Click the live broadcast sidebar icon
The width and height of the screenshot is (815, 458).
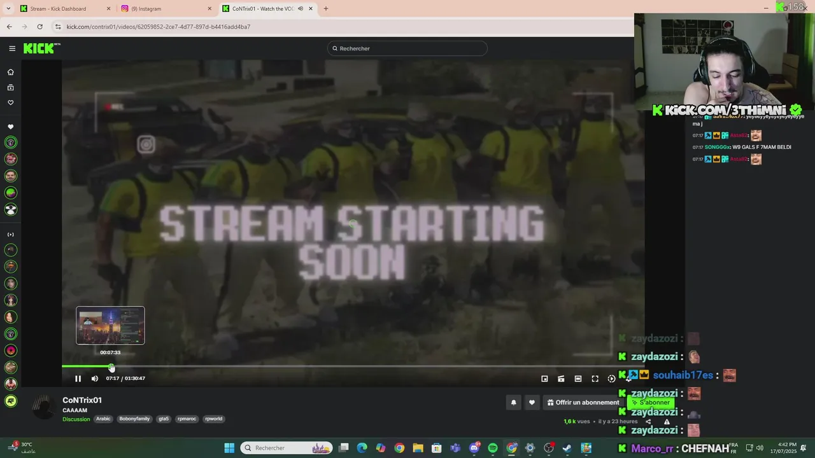(x=11, y=235)
